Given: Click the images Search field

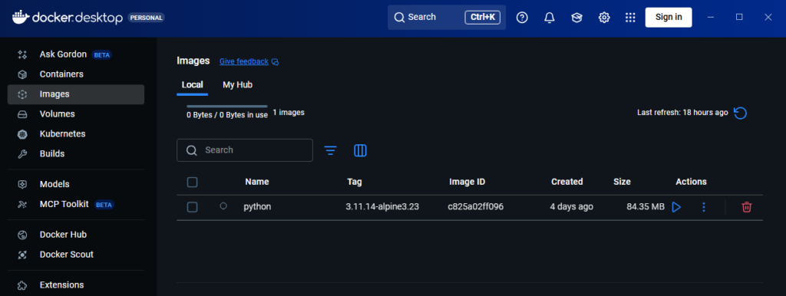Looking at the screenshot, I should coord(245,150).
